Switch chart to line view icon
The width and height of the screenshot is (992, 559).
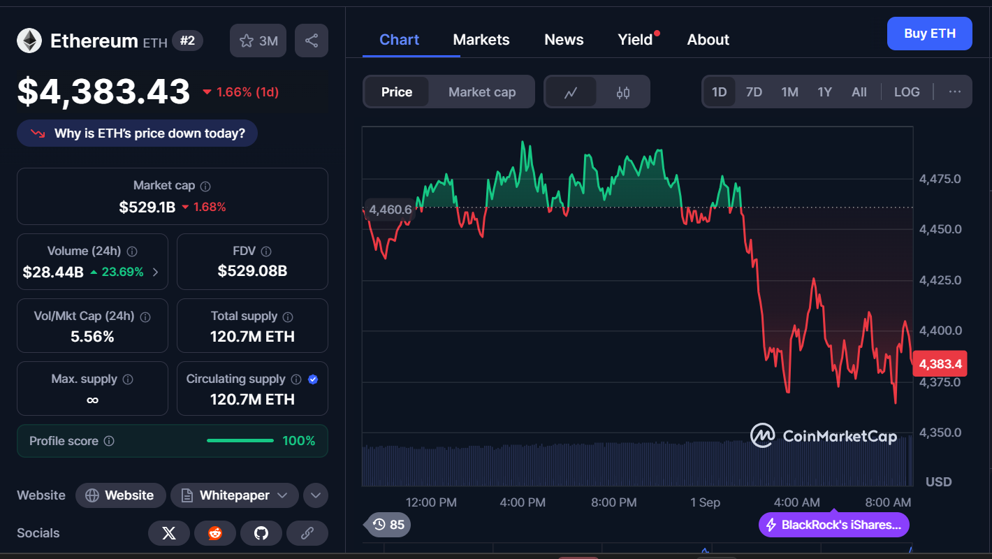[571, 92]
